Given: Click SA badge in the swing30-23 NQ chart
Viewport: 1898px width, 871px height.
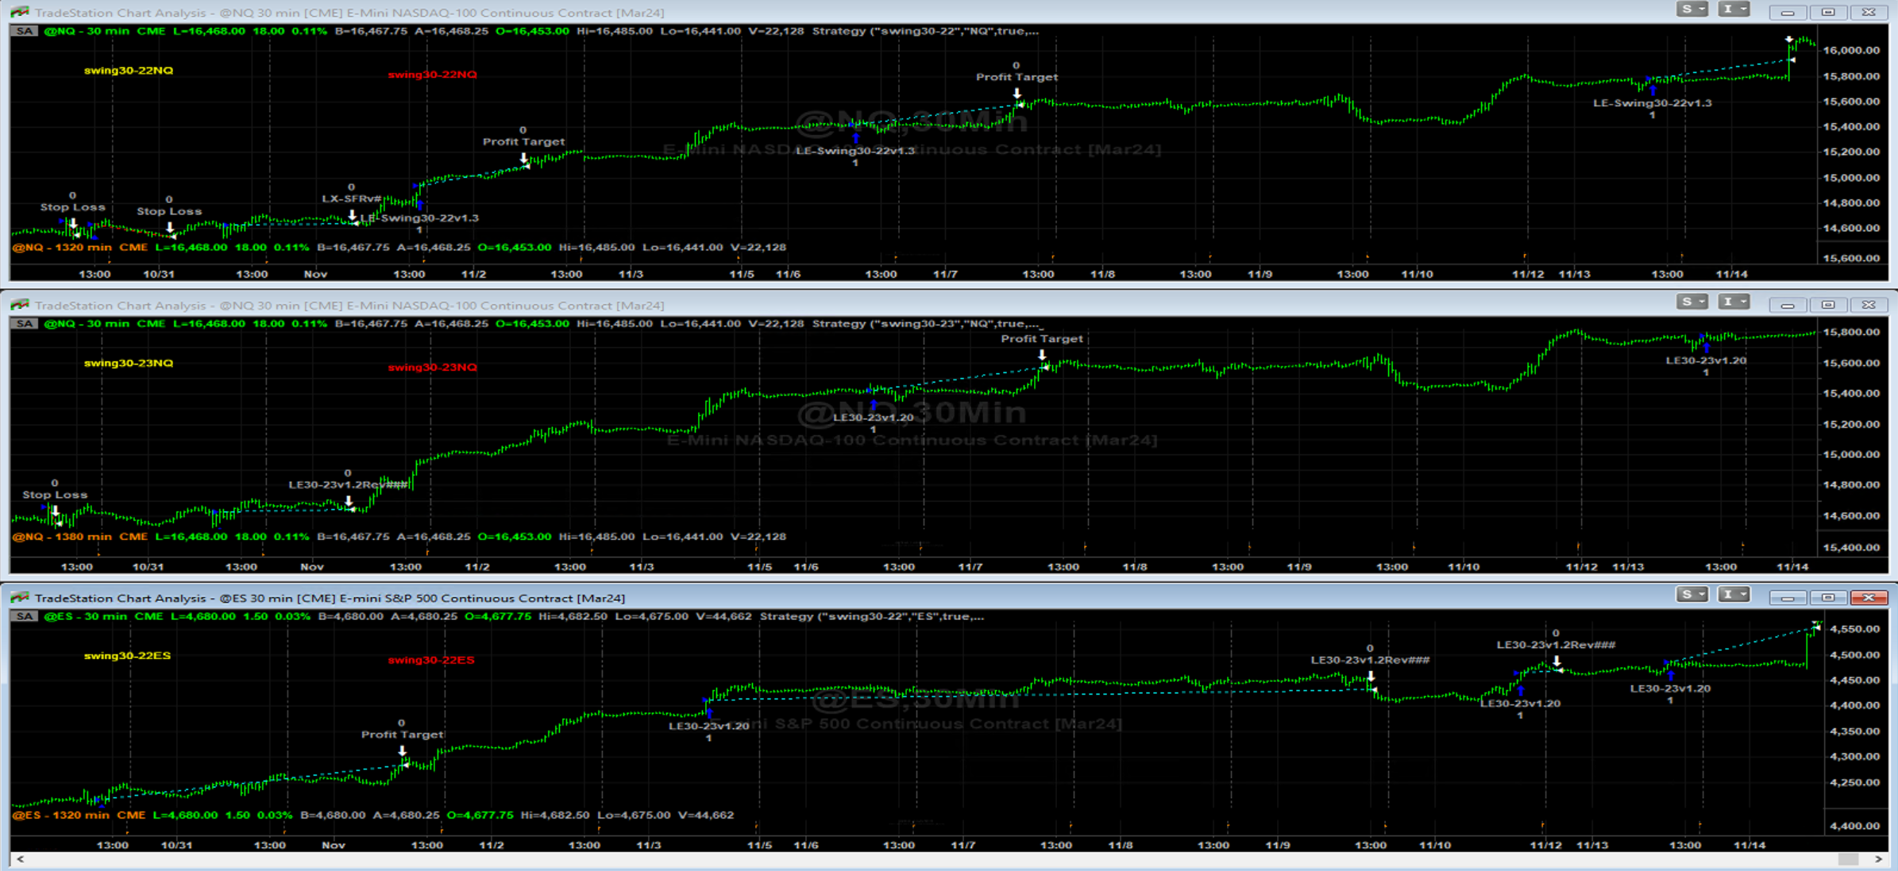Looking at the screenshot, I should coord(24,324).
